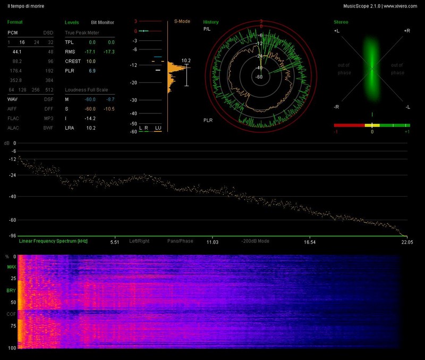Click the 384 sample rate value
The height and width of the screenshot is (360, 425).
[x=49, y=80]
